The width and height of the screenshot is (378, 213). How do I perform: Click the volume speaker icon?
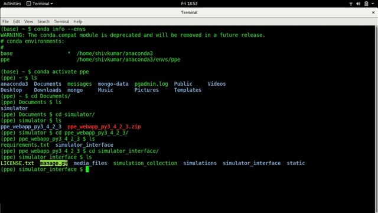(x=359, y=4)
